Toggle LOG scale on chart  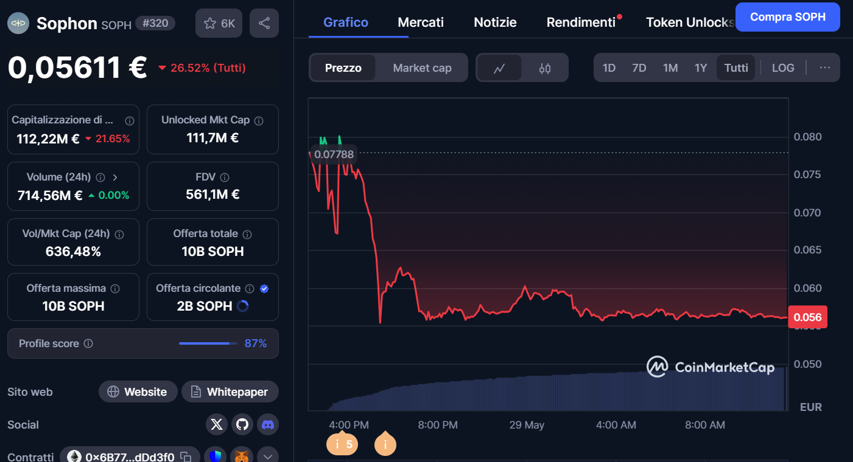(x=783, y=67)
